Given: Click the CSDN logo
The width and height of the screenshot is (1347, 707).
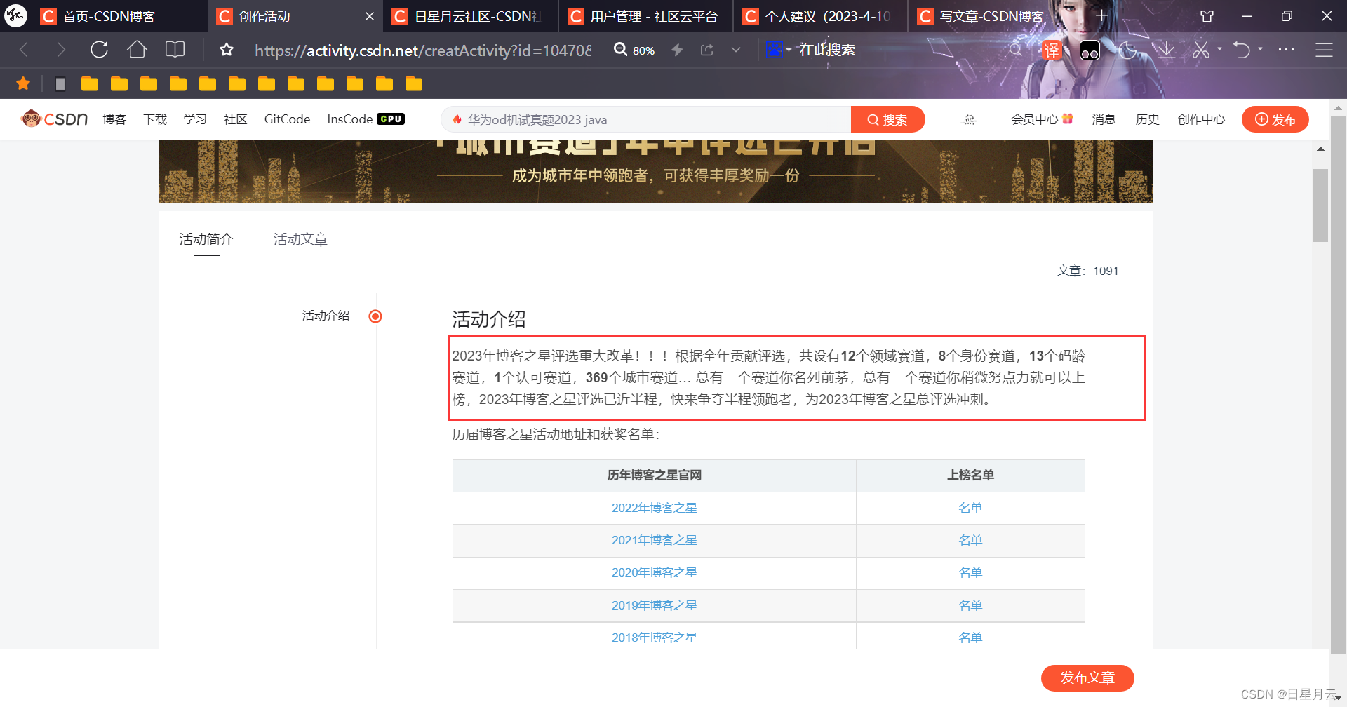Looking at the screenshot, I should [x=55, y=119].
